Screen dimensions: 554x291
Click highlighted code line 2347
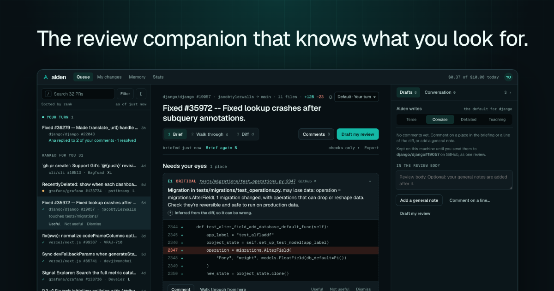tap(271, 250)
